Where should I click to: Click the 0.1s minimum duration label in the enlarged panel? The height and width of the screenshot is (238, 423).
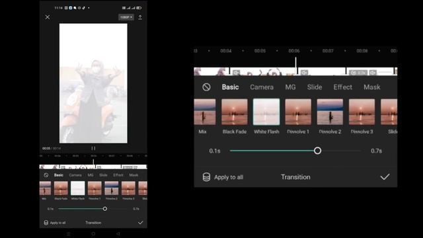(x=215, y=151)
